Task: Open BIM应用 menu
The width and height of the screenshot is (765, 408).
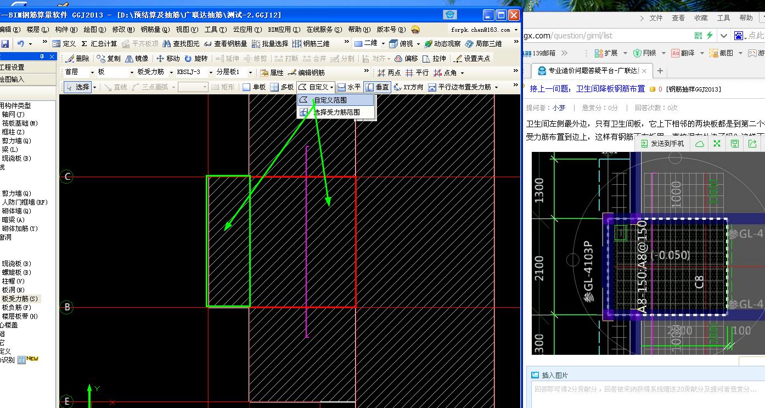Action: [284, 30]
